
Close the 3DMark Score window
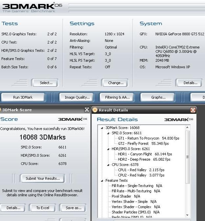click(x=87, y=110)
